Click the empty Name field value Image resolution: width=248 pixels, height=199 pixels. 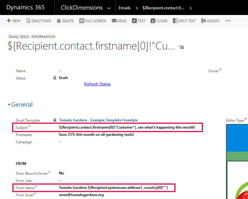pos(60,71)
